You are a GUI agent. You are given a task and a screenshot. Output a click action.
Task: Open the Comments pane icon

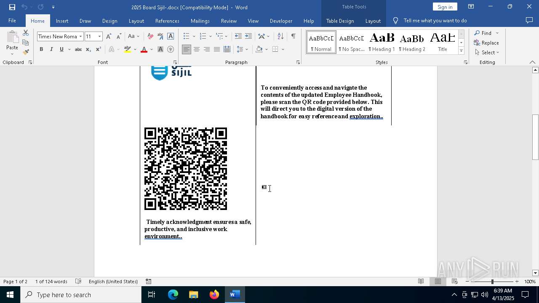click(529, 21)
